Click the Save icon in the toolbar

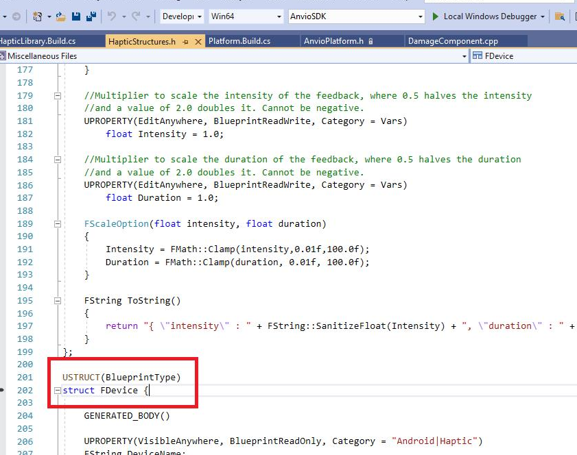(75, 15)
